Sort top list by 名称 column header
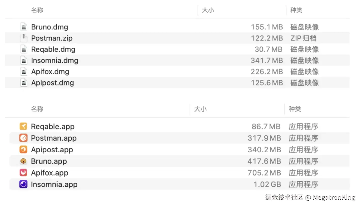 click(37, 10)
